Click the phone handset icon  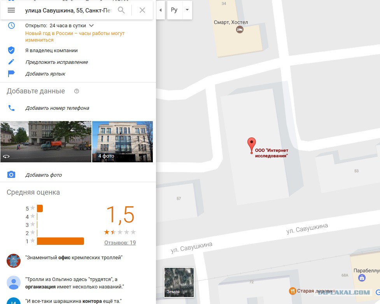[x=11, y=108]
